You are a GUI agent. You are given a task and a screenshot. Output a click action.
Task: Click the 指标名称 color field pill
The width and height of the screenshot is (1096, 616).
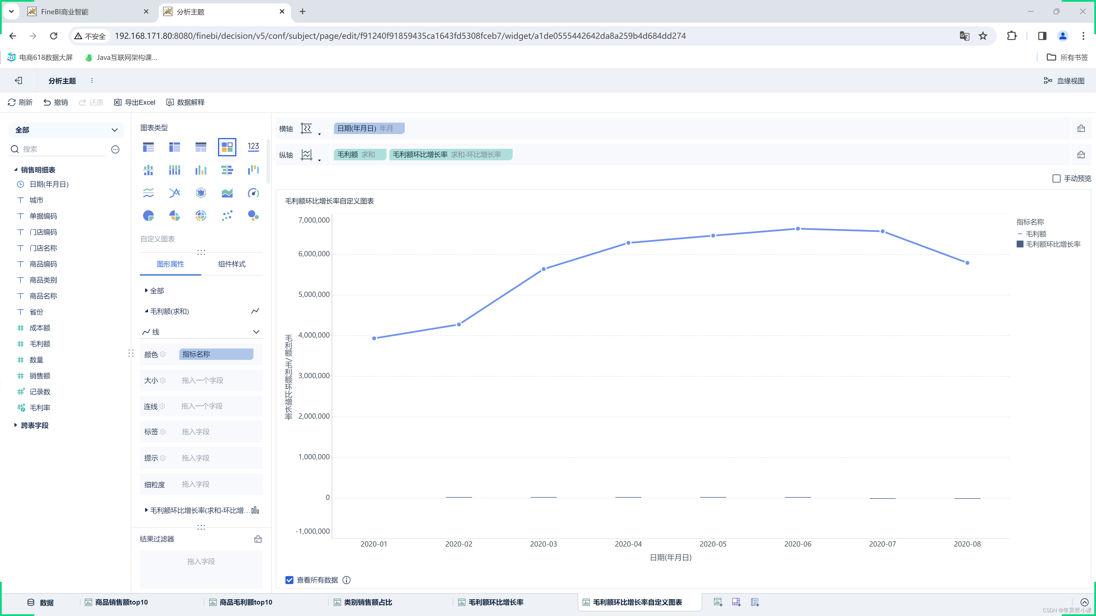216,354
